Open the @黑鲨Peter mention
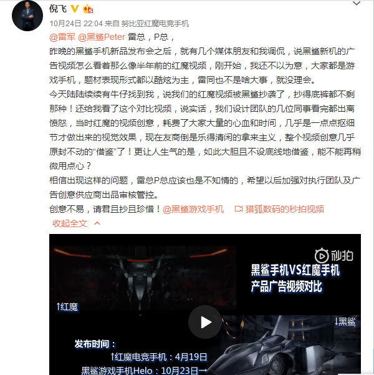The image size is (374, 375). 102,37
